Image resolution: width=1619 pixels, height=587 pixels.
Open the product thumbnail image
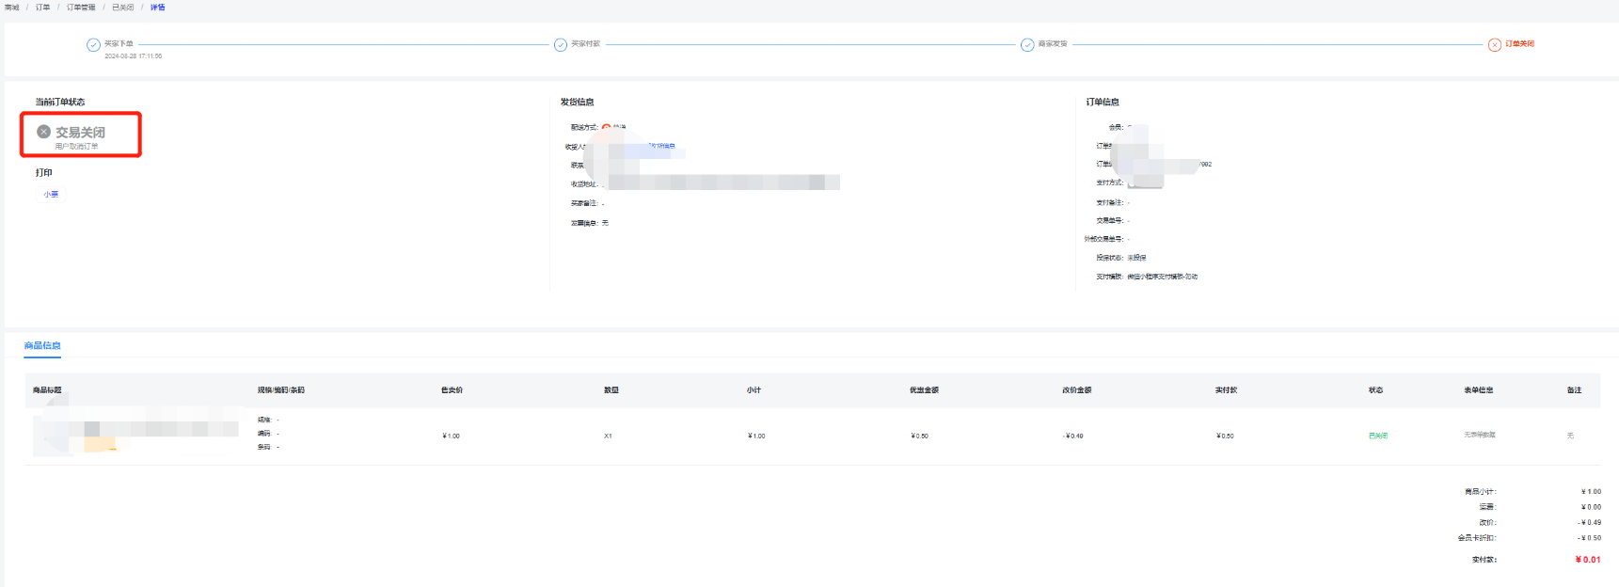click(x=75, y=435)
